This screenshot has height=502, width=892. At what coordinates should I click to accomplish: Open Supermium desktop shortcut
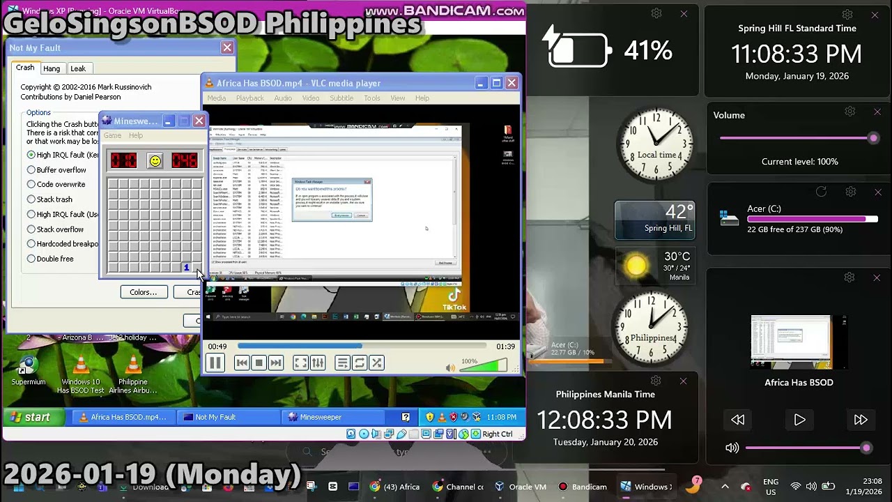pyautogui.click(x=28, y=371)
